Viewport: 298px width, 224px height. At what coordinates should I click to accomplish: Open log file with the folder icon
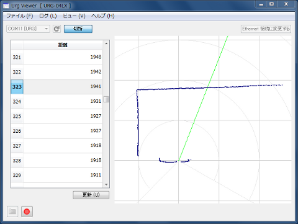(x=12, y=212)
